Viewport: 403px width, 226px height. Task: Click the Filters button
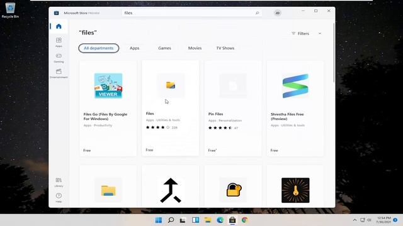pyautogui.click(x=300, y=33)
